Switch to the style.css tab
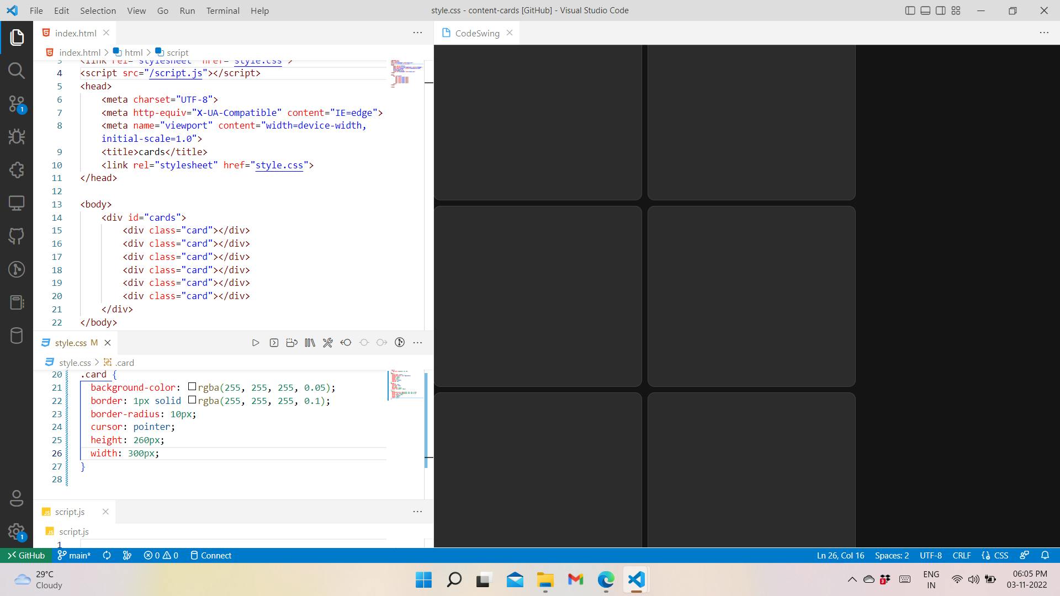 71,343
